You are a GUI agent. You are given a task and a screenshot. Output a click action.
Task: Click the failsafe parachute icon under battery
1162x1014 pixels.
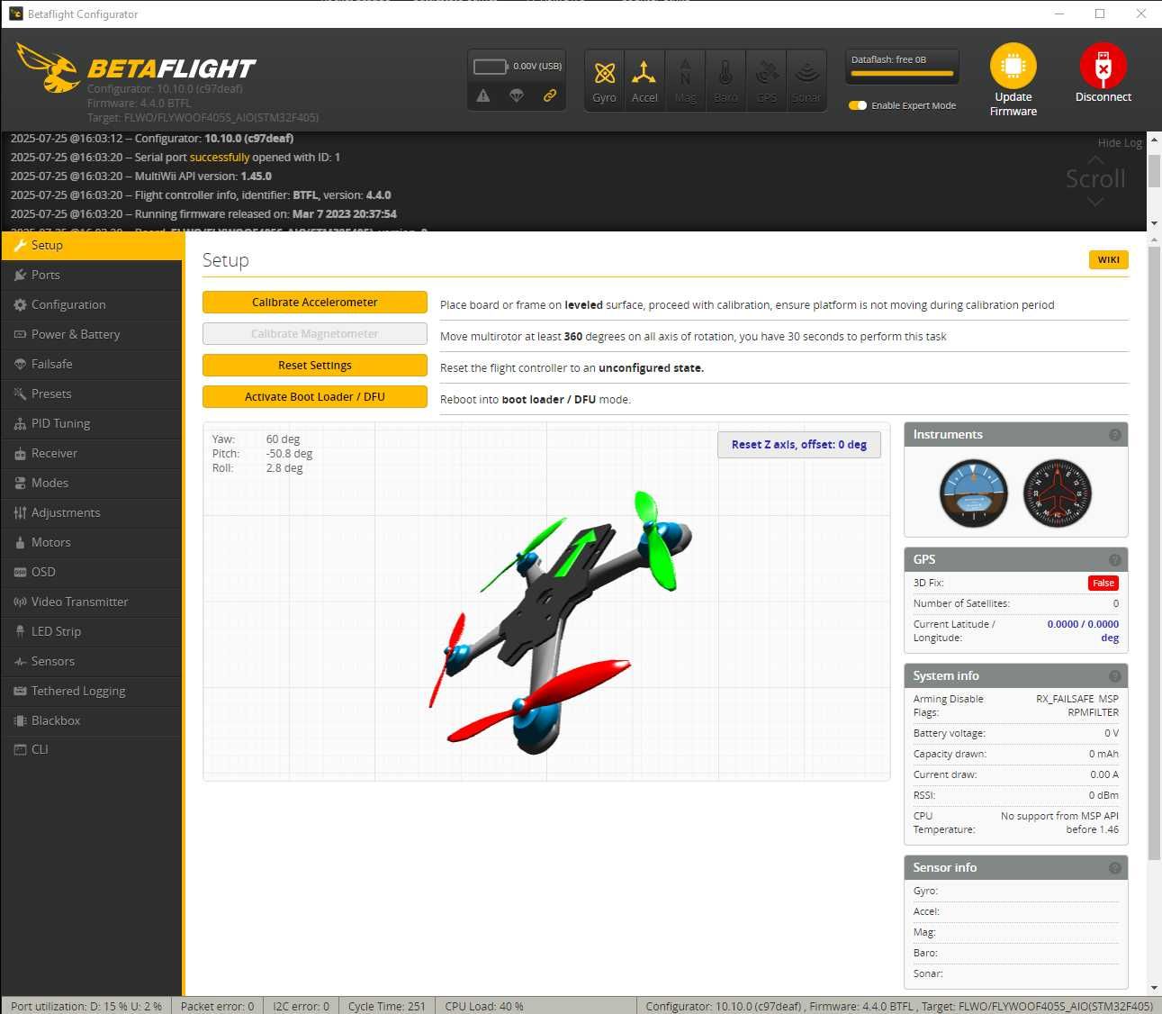[x=517, y=95]
